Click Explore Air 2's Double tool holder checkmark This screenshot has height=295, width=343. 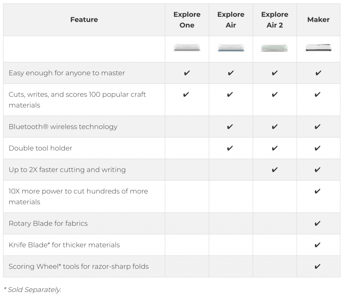(275, 148)
